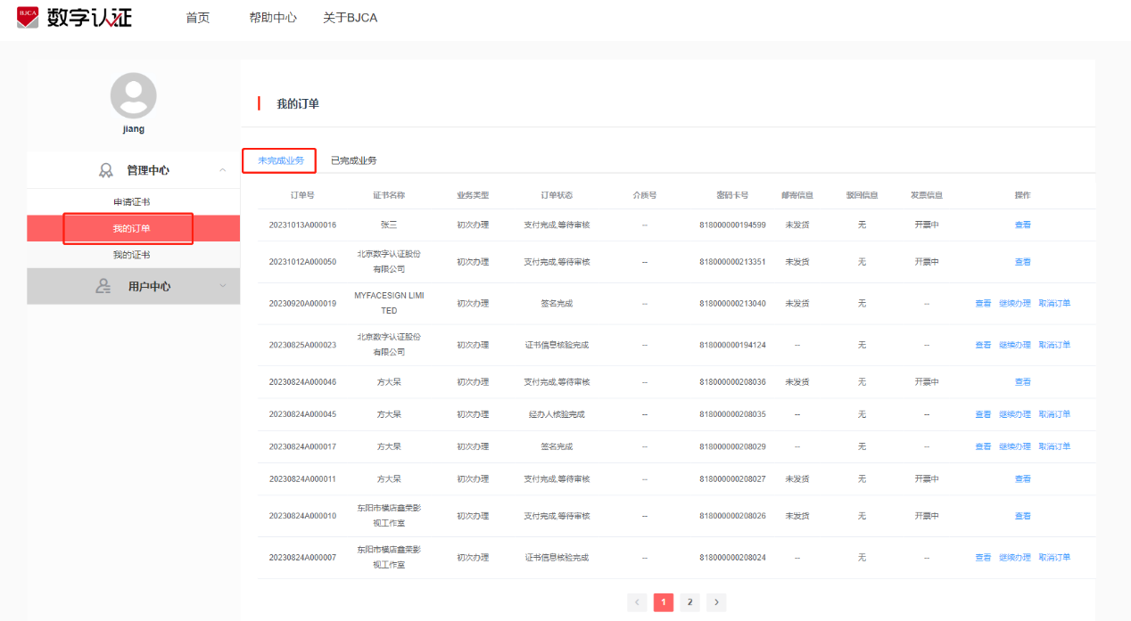Click 查看 for order 20230824A000017
1131x621 pixels.
(983, 446)
